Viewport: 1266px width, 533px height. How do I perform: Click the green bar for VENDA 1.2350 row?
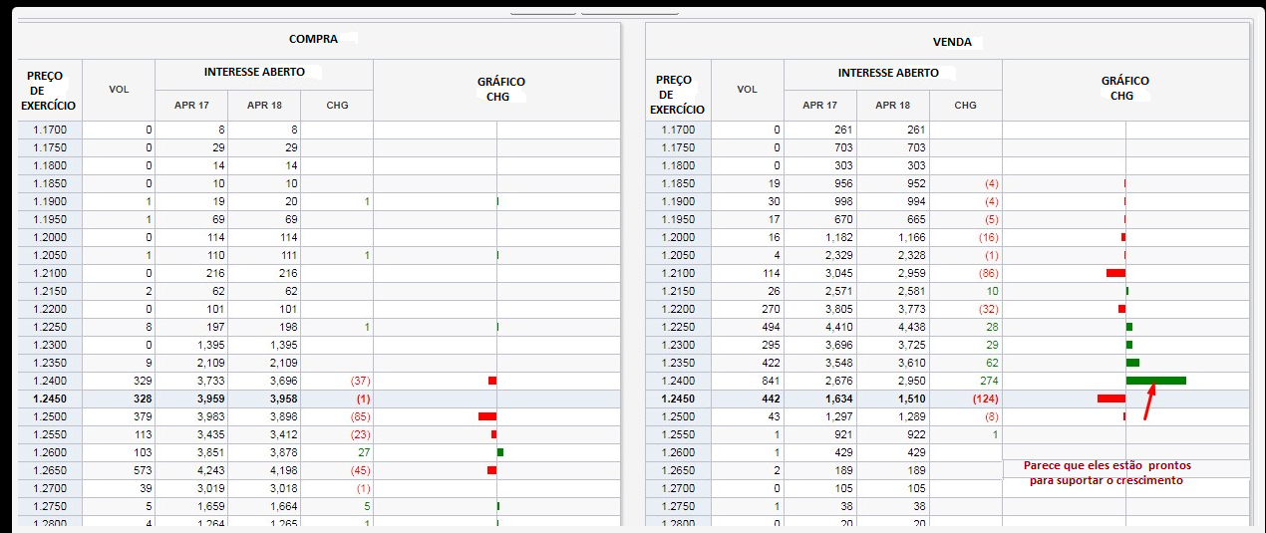tap(1132, 363)
